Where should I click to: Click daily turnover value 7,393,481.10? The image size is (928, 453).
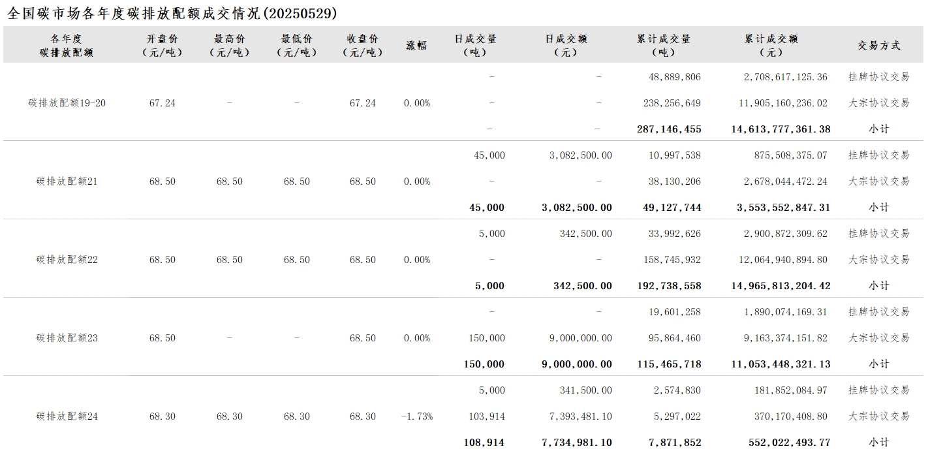(577, 416)
